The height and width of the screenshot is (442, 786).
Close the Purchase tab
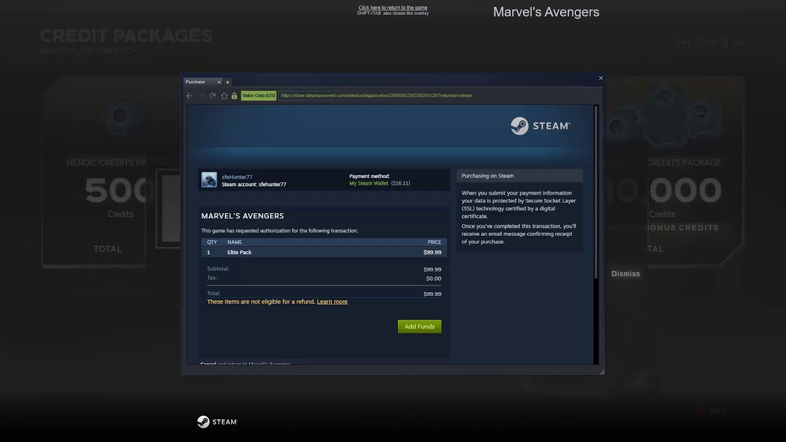219,82
